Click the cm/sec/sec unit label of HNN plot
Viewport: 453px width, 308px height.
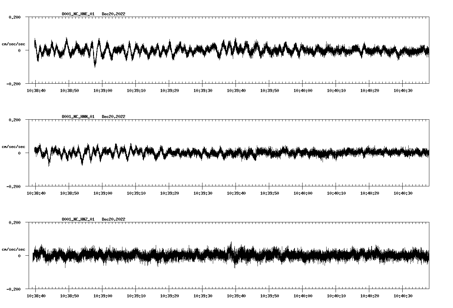pyautogui.click(x=13, y=147)
